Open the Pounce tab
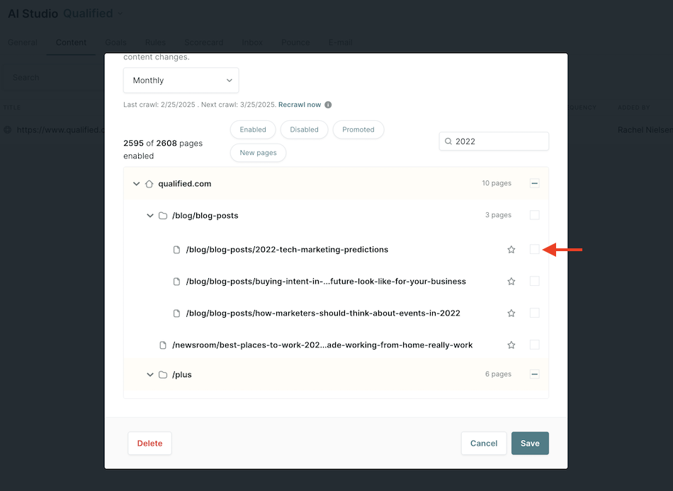Screen dimensions: 673x491 [295, 42]
